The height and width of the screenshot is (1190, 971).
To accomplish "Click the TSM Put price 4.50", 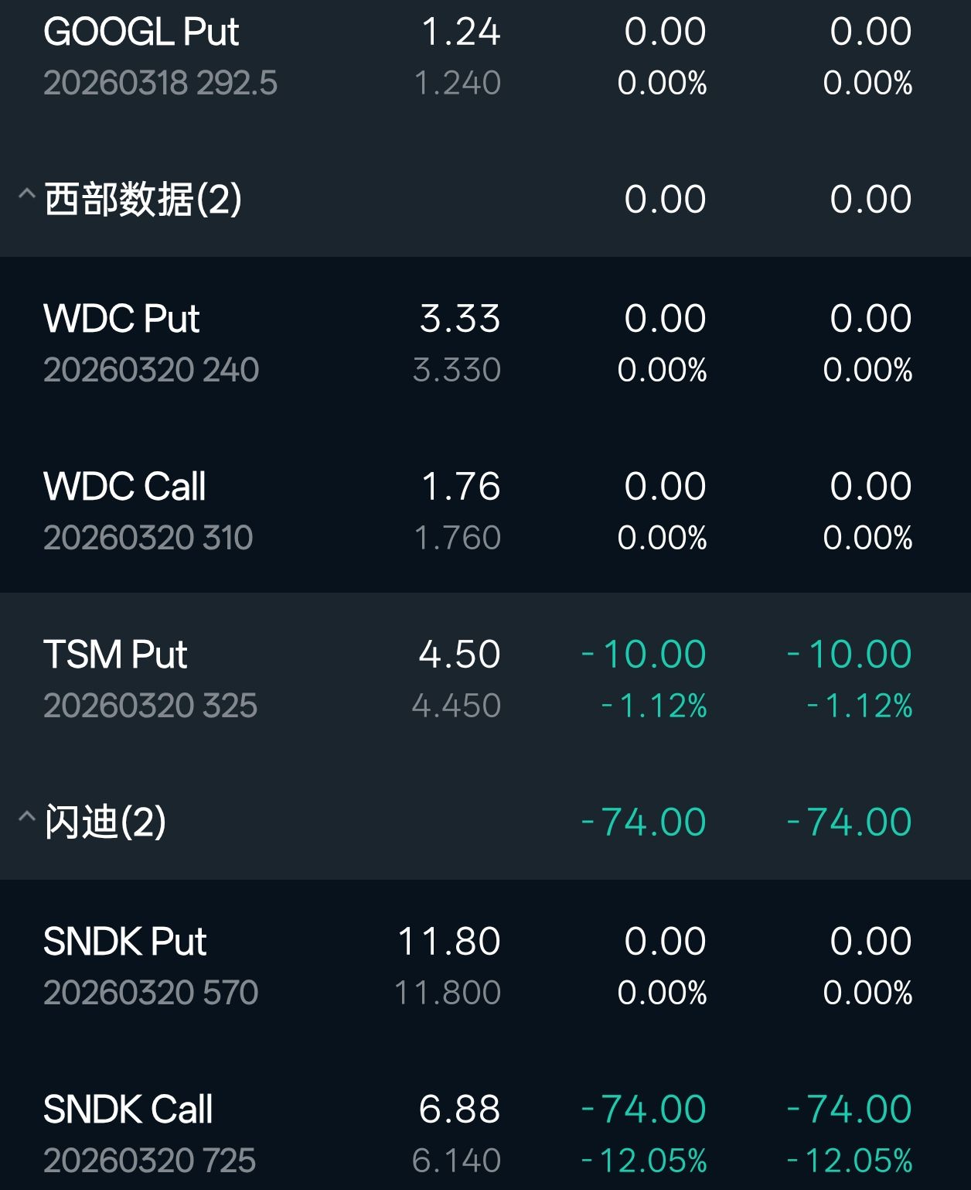I will (x=459, y=655).
